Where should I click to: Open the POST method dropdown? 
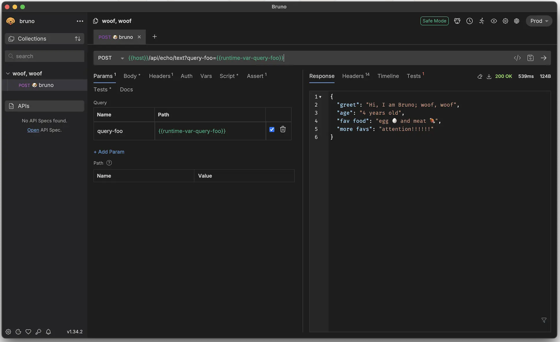point(111,58)
